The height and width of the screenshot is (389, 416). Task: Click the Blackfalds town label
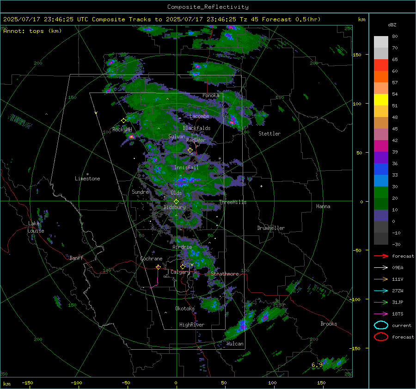196,128
